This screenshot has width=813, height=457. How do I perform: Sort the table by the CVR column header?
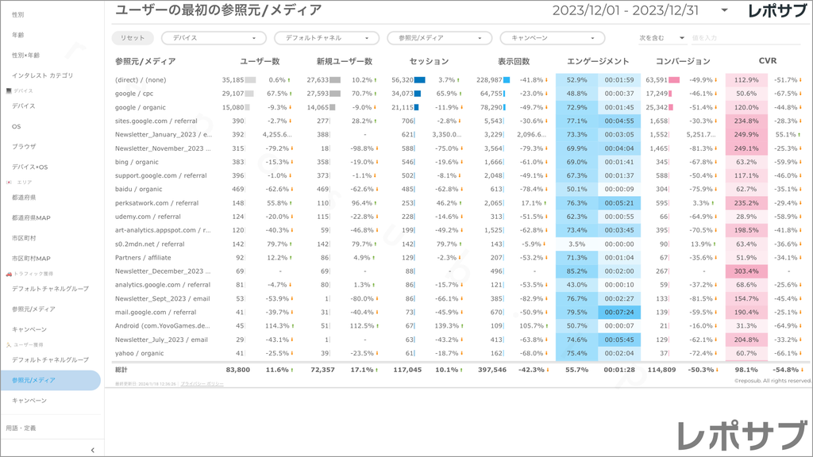point(767,61)
